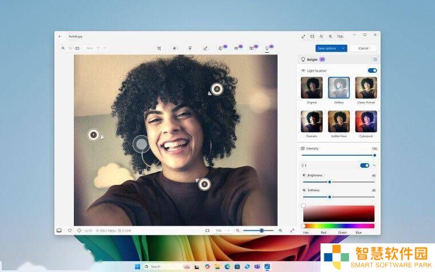Adjust the Intensity slider
Viewport: 435px width, 272px height.
click(x=338, y=155)
